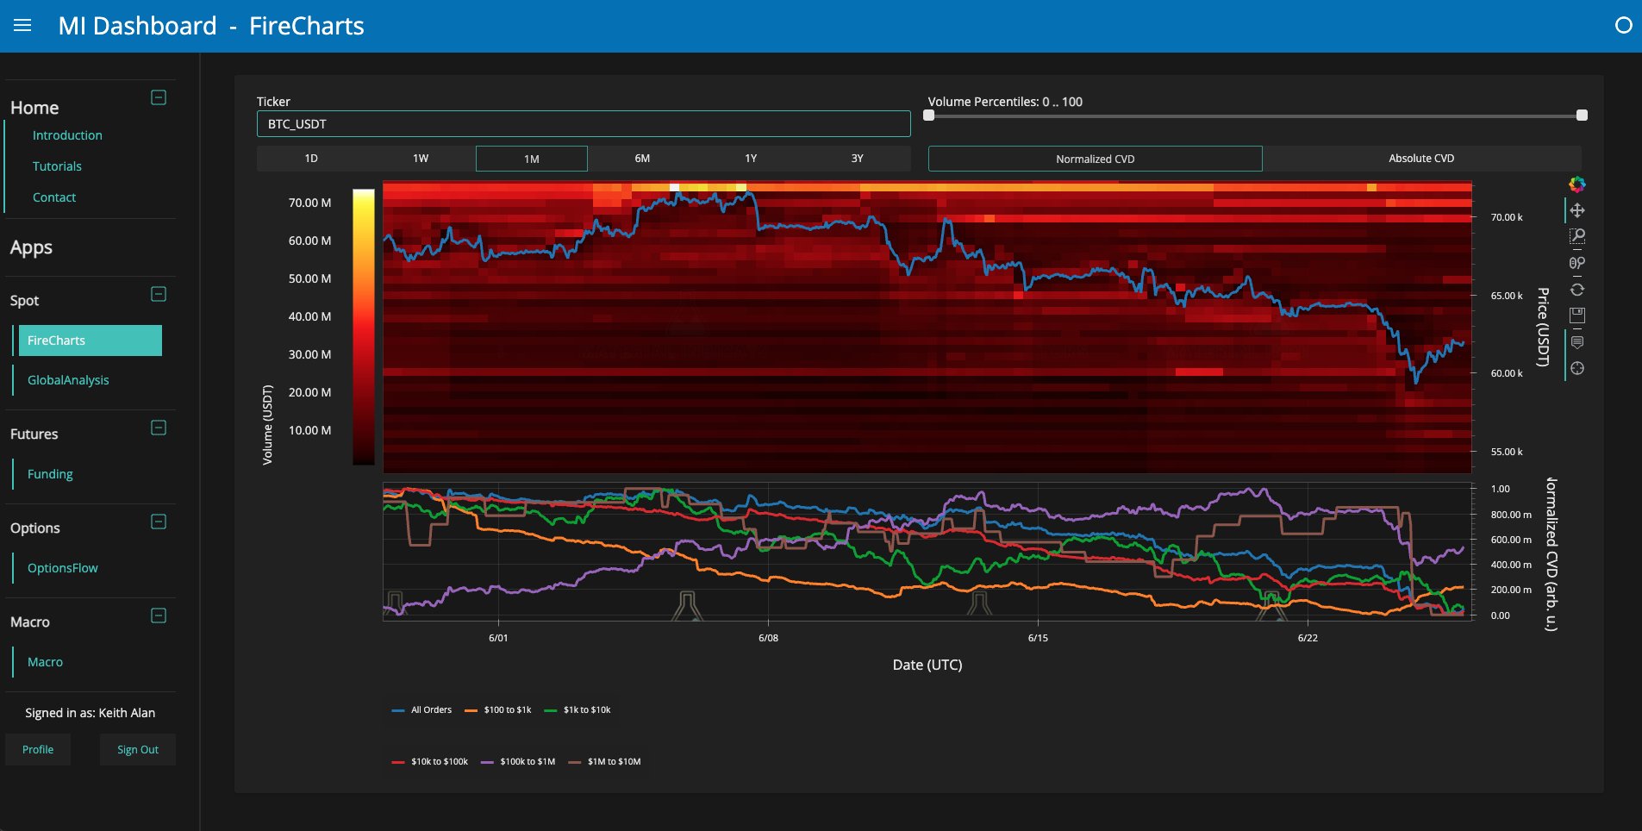
Task: Switch to Absolute CVD mode
Action: point(1421,159)
